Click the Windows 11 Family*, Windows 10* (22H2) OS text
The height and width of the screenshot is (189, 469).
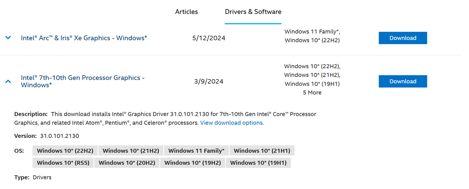[x=312, y=36]
